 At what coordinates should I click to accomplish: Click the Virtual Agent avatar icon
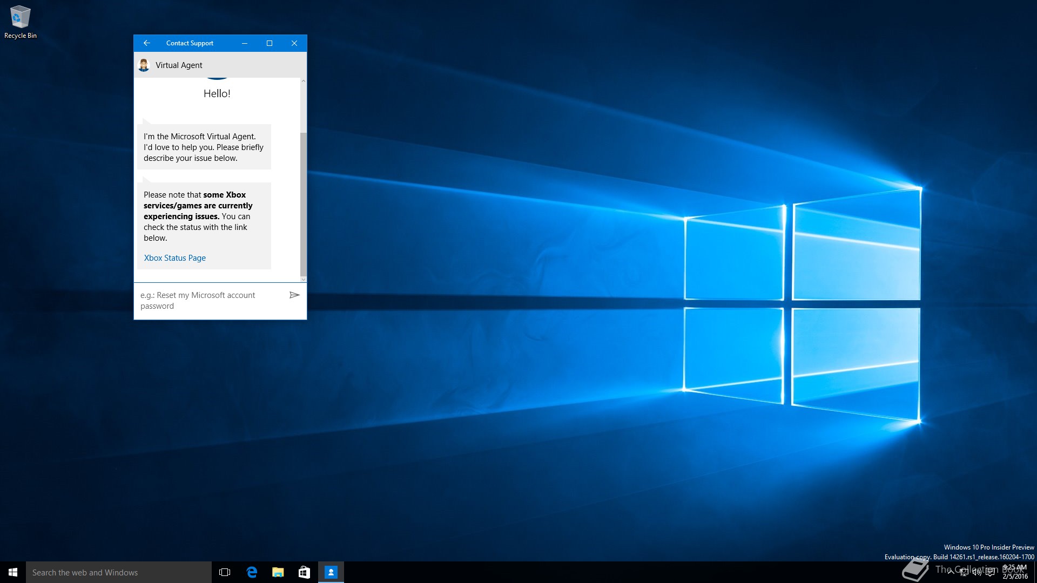(x=144, y=65)
